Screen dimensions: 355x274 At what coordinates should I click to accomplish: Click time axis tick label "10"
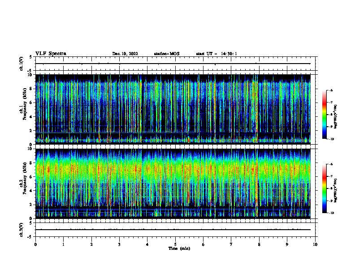315,244
